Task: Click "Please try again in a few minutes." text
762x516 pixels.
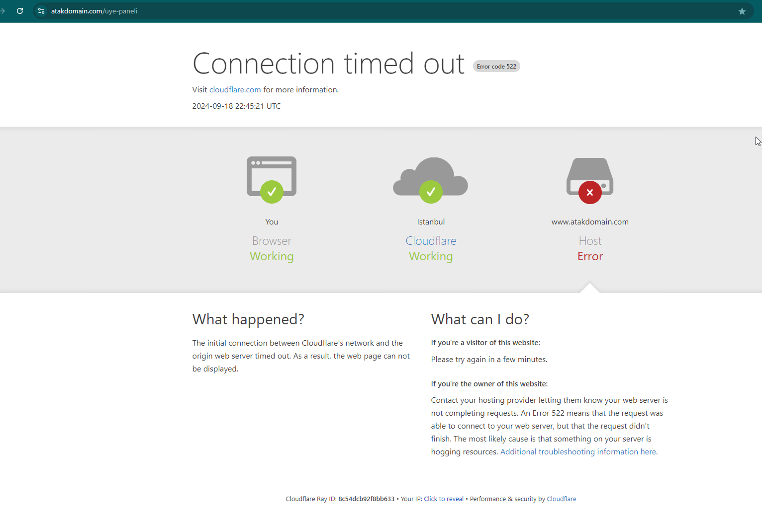Action: pyautogui.click(x=489, y=360)
